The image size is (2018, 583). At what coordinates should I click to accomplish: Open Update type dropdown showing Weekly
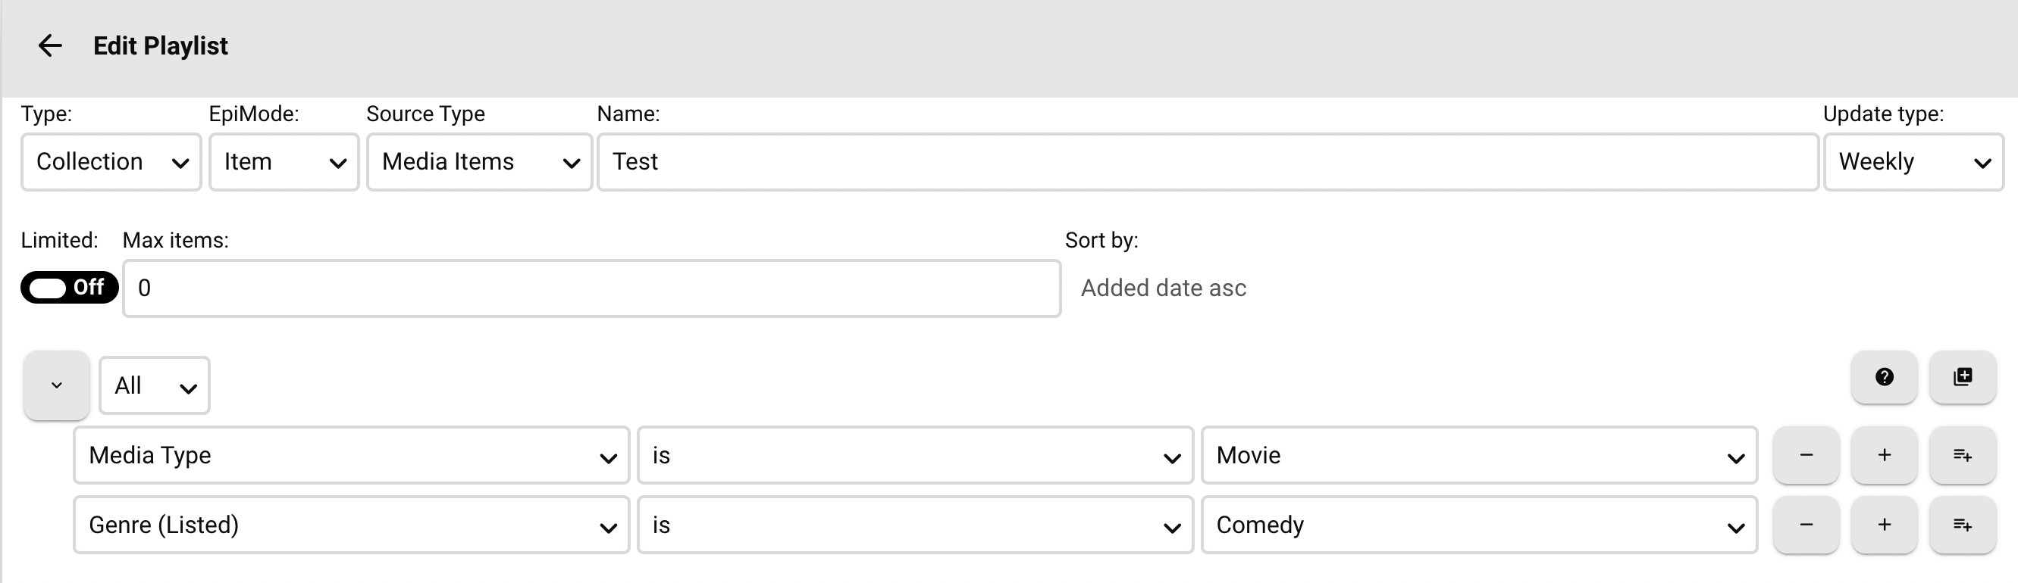pyautogui.click(x=1914, y=162)
